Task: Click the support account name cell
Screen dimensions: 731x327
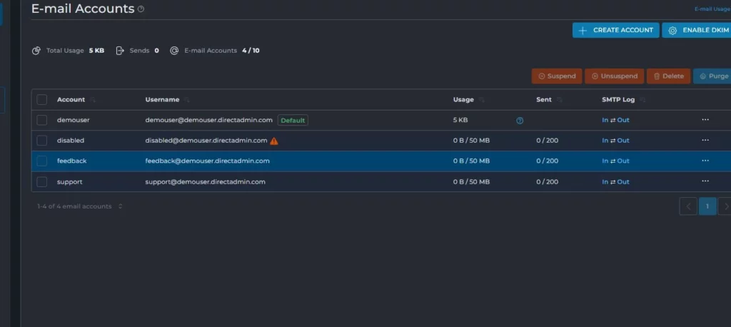Action: pyautogui.click(x=69, y=182)
